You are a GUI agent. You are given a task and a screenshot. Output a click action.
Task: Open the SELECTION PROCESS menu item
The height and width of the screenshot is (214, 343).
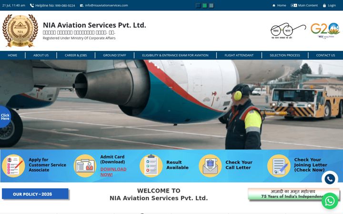pyautogui.click(x=285, y=55)
